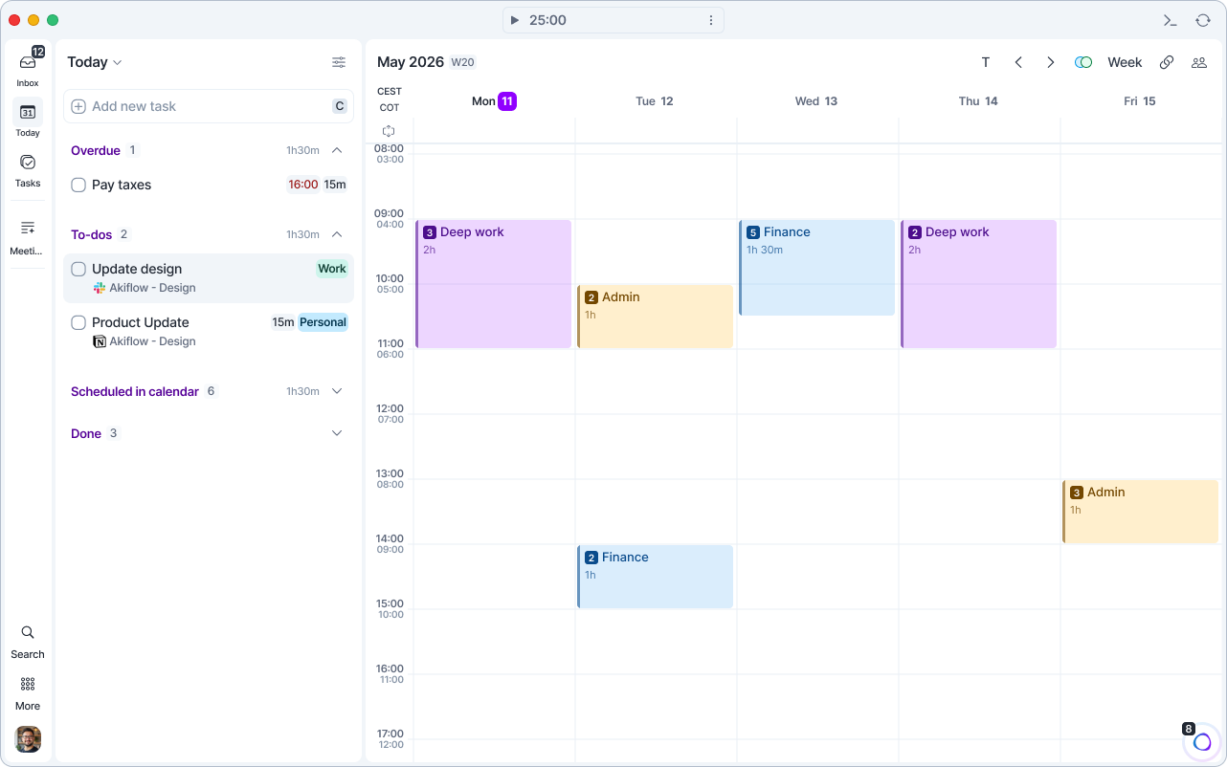
Task: Complete the Product Update task
Action: point(78,322)
